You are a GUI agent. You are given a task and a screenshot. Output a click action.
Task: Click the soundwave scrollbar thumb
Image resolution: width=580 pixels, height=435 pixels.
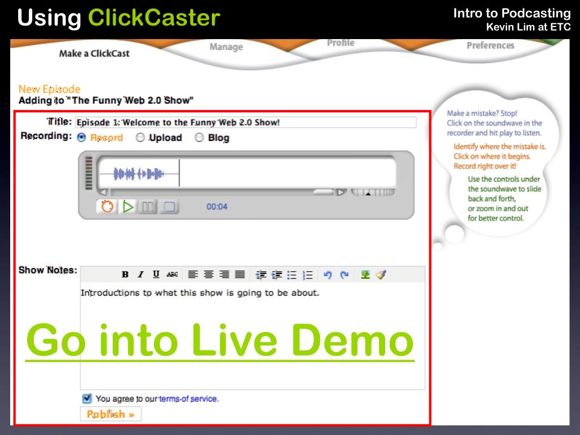tap(323, 192)
